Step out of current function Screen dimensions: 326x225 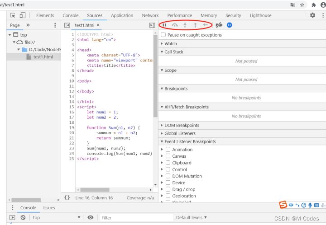195,25
